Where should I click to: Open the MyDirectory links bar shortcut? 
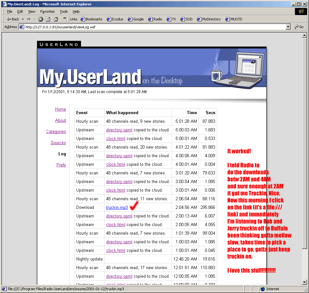pos(209,19)
